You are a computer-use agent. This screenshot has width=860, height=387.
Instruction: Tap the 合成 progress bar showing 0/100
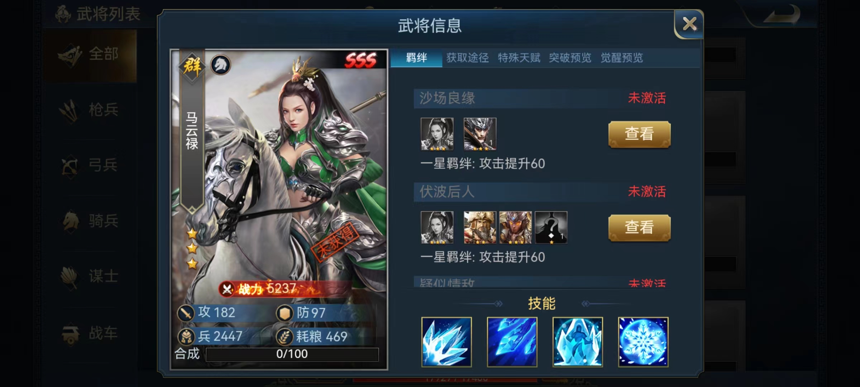tap(292, 354)
